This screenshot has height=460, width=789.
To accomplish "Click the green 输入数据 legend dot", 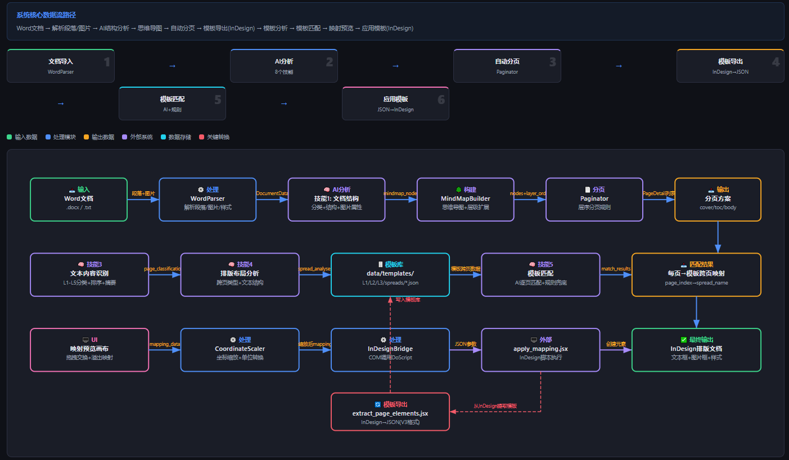I will (9, 137).
